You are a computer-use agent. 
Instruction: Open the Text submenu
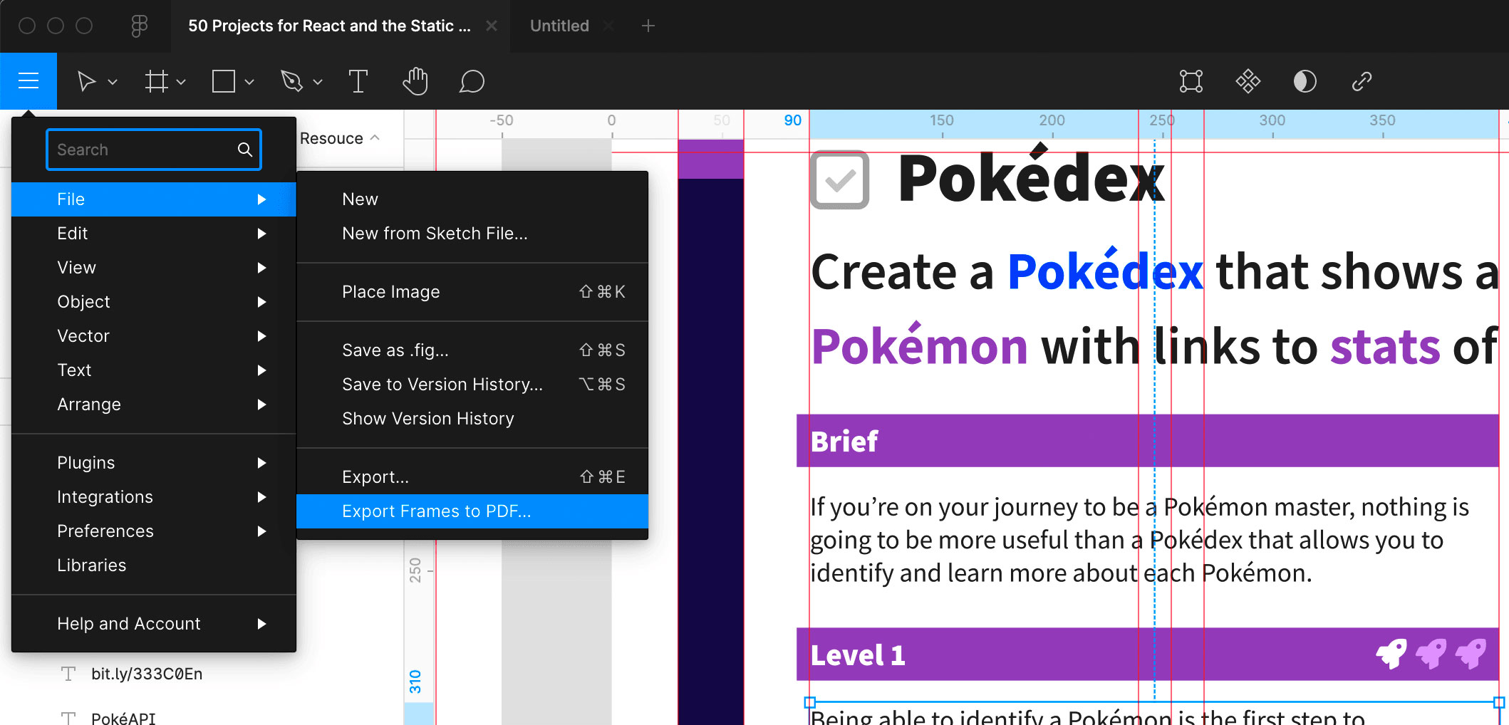154,370
